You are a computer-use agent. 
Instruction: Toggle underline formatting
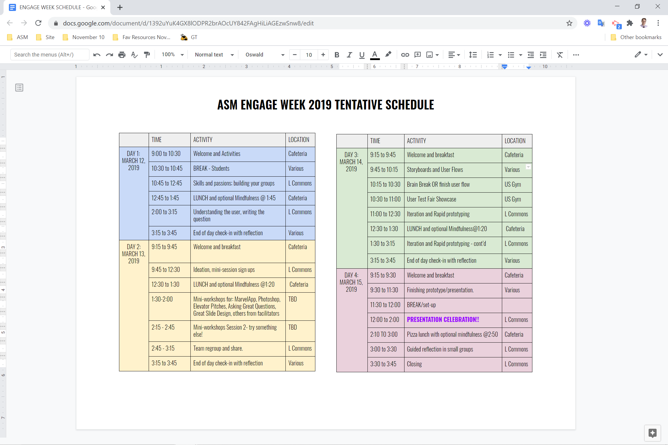point(362,55)
